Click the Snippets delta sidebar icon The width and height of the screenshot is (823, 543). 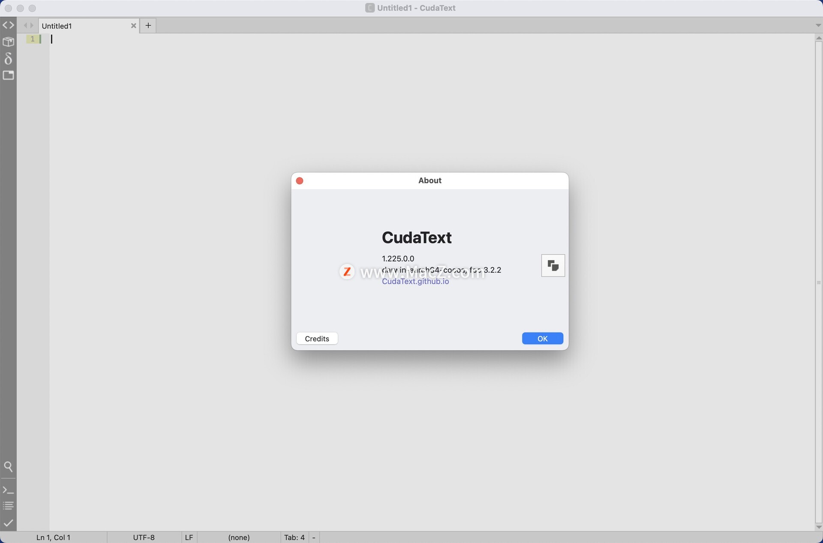[8, 58]
